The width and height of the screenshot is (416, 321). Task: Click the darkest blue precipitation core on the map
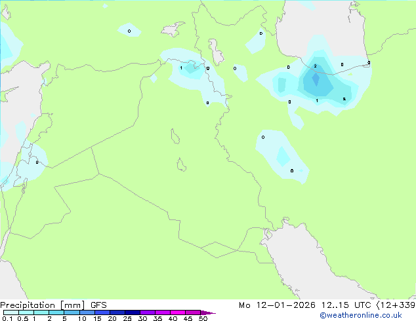(316, 79)
